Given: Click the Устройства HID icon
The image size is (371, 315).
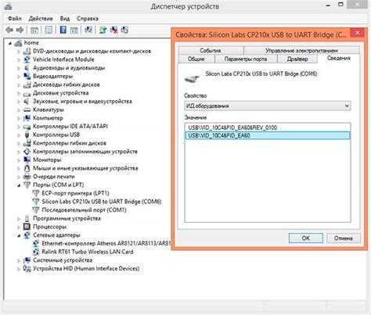Looking at the screenshot, I should click(x=27, y=268).
